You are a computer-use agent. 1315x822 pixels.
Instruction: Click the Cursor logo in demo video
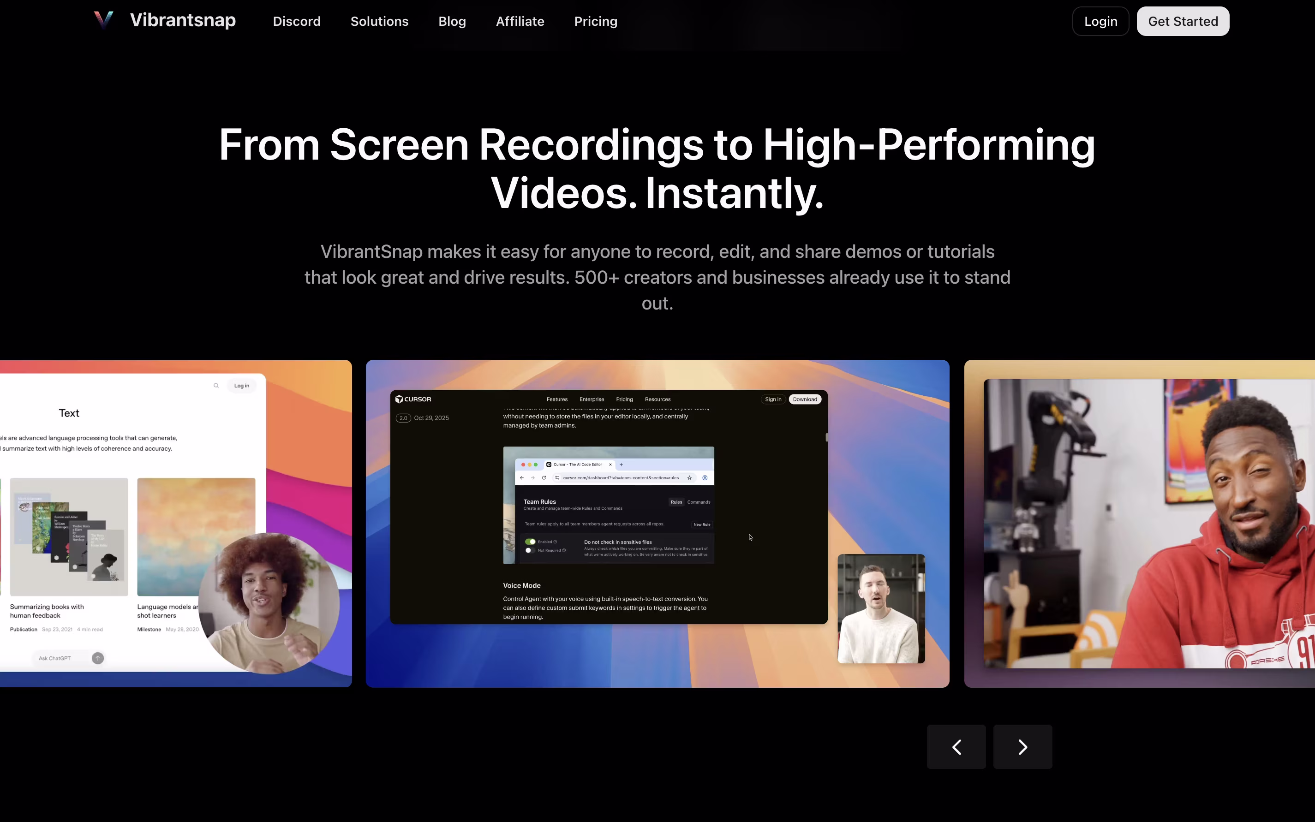pyautogui.click(x=413, y=399)
